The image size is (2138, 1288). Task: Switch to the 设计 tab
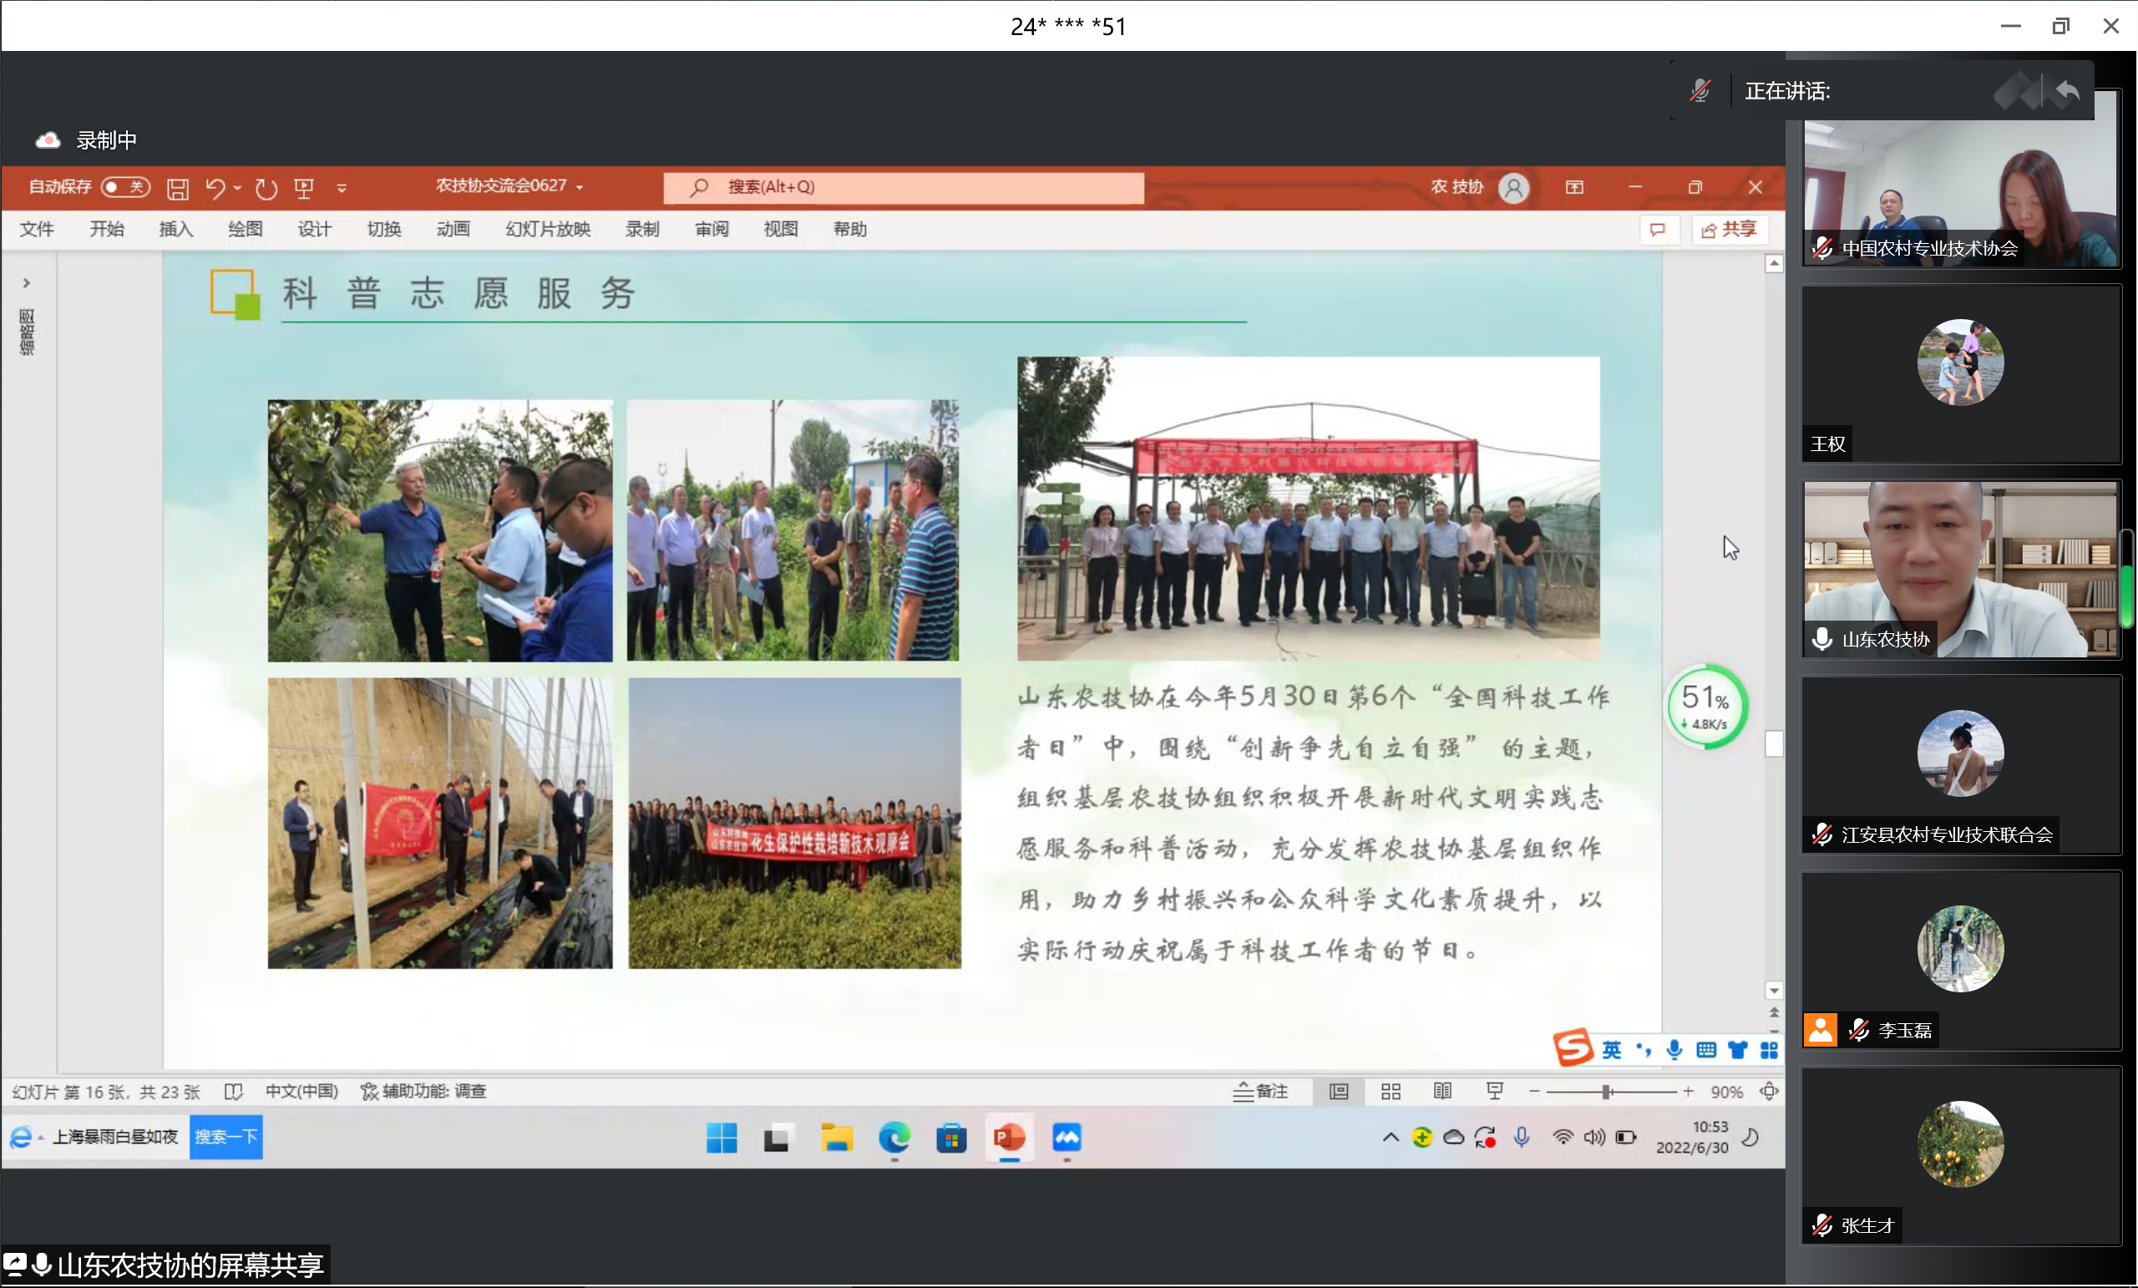pos(314,229)
